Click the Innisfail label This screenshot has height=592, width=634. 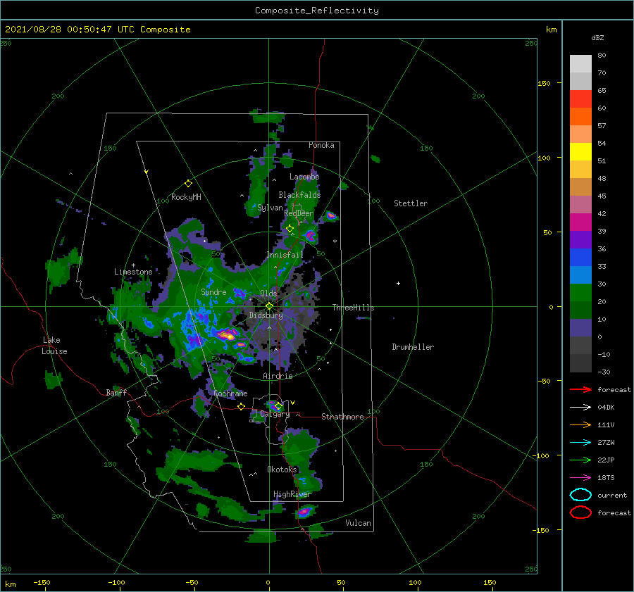(285, 255)
